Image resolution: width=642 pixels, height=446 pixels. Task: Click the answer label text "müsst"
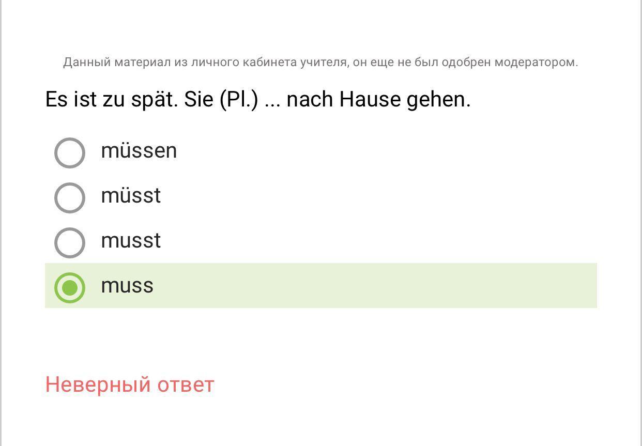pos(131,196)
